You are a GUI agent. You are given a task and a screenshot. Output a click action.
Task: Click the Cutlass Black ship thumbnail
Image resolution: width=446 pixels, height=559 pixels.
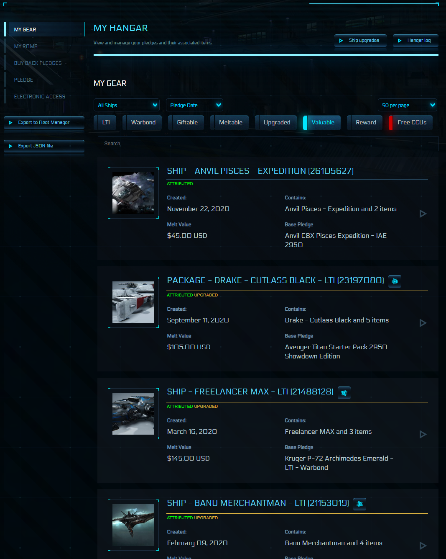pyautogui.click(x=133, y=302)
